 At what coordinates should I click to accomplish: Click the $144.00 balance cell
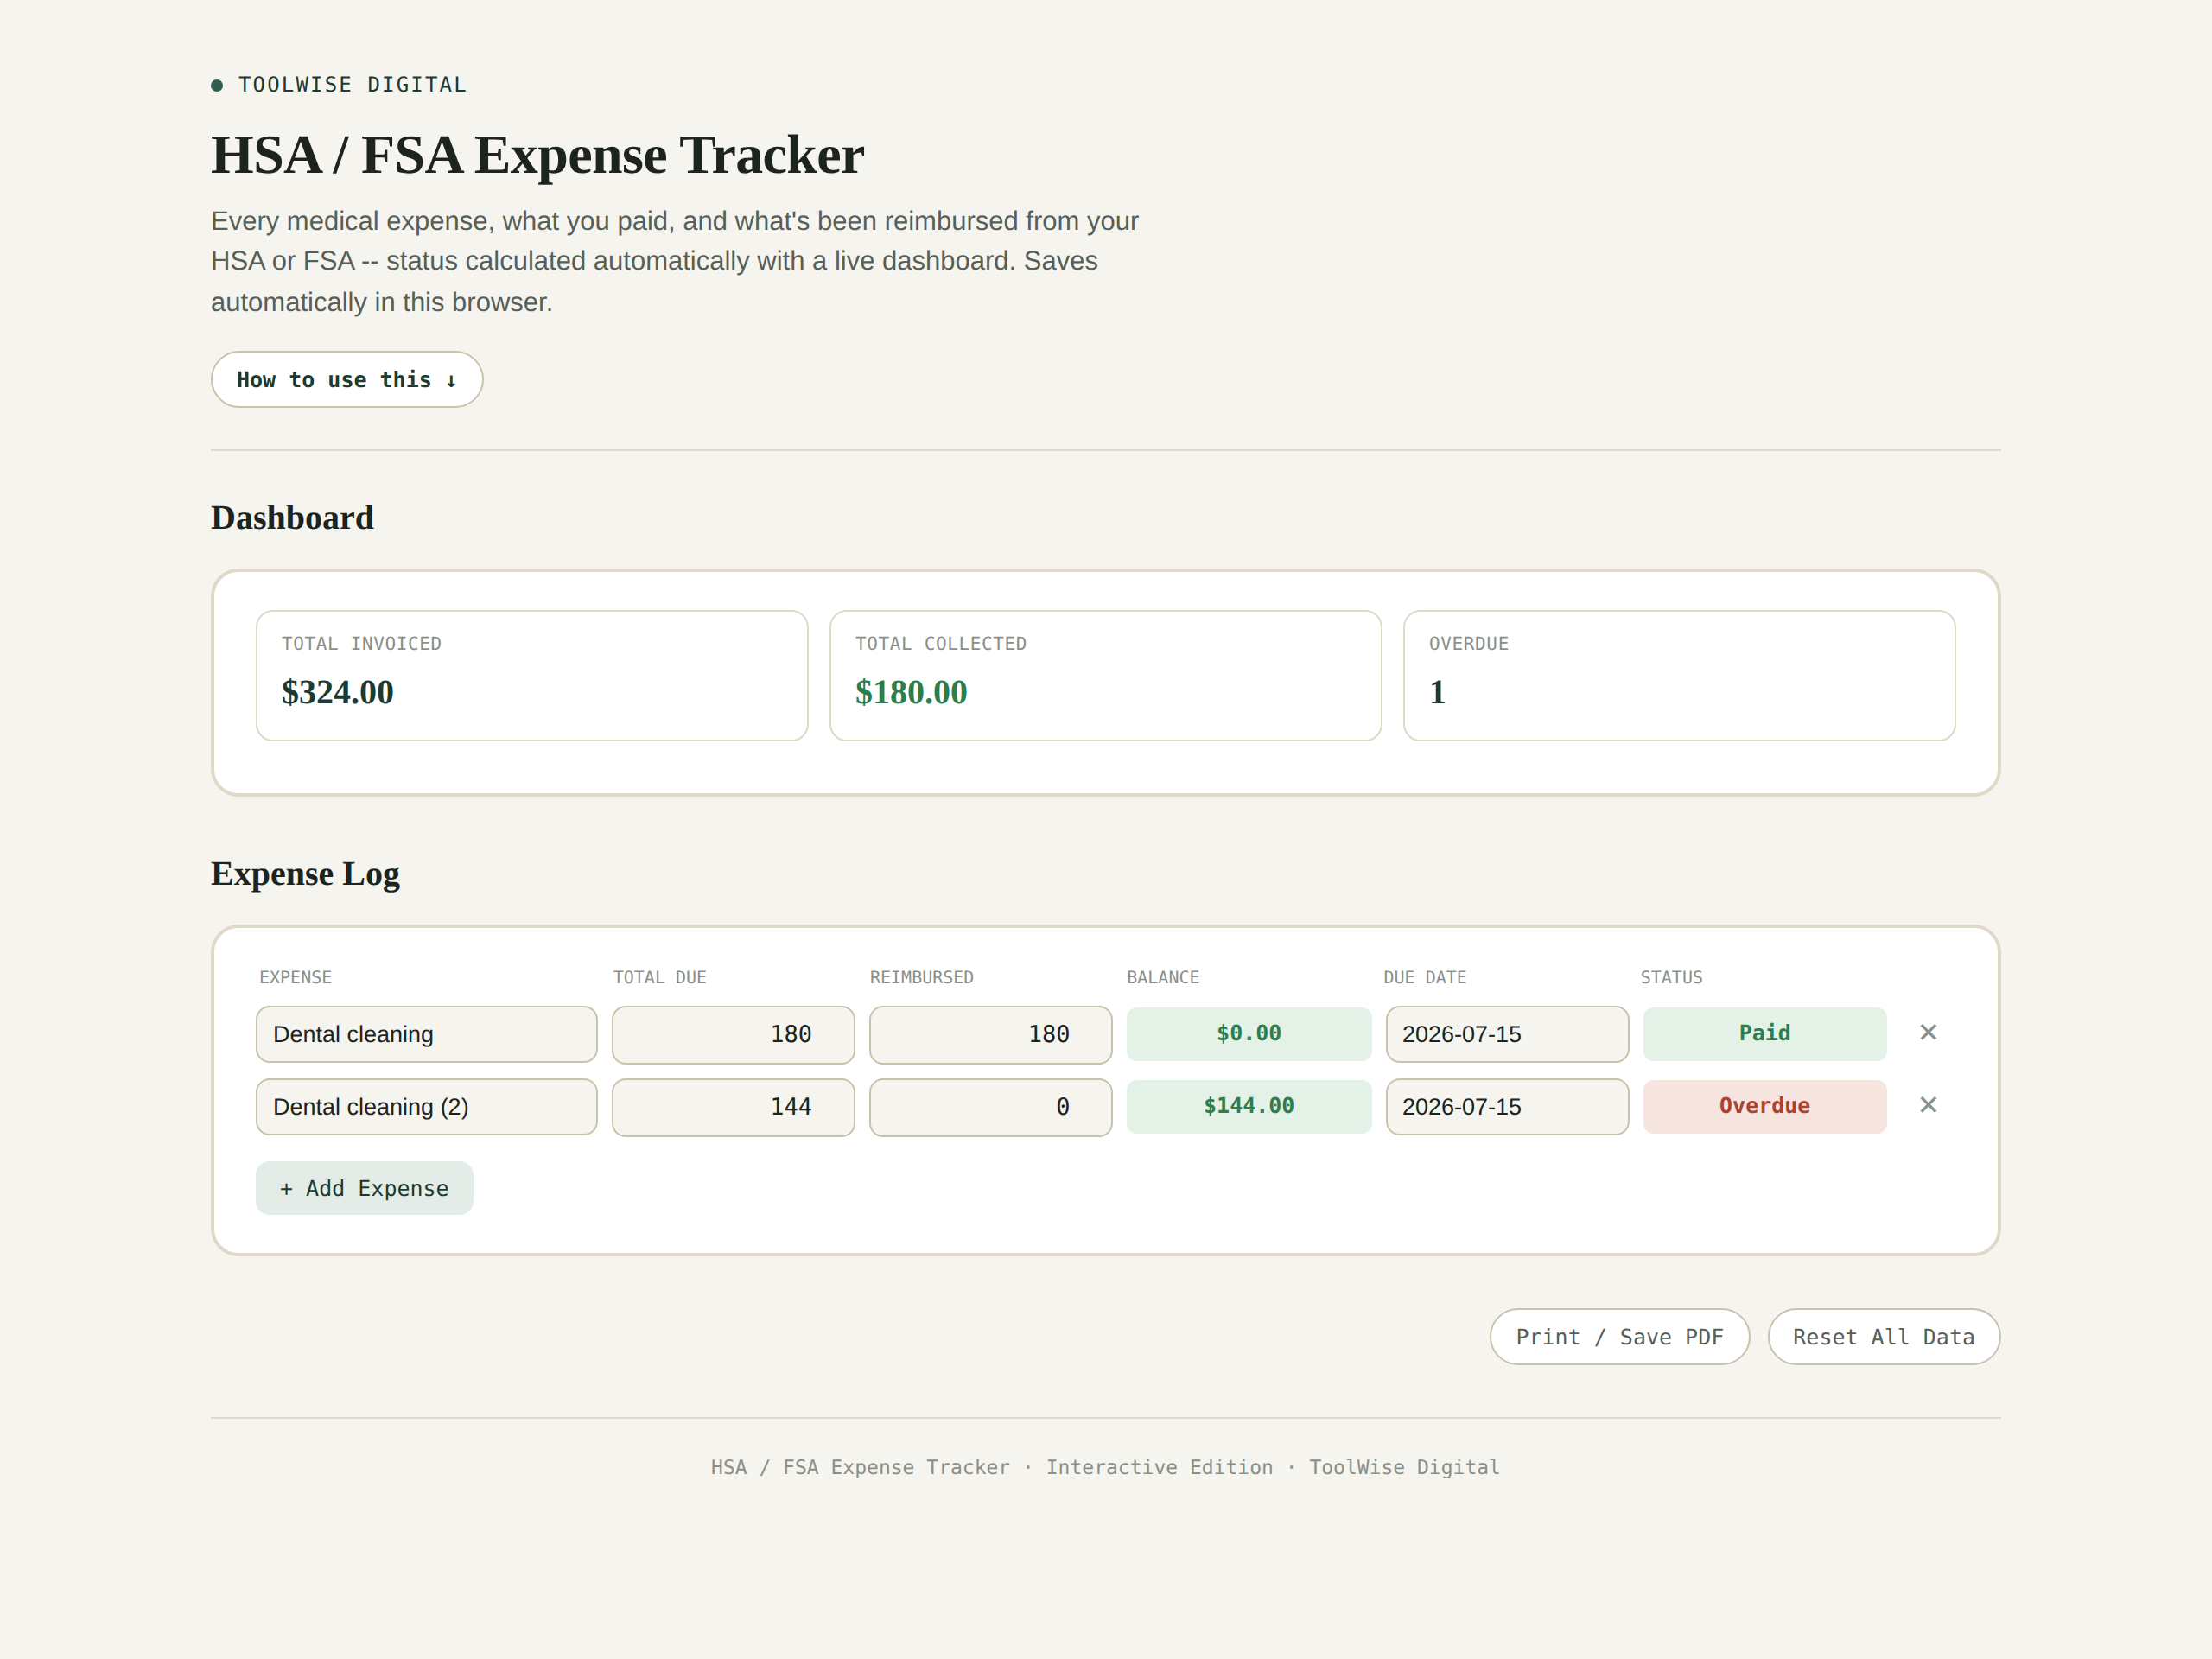pos(1249,1106)
